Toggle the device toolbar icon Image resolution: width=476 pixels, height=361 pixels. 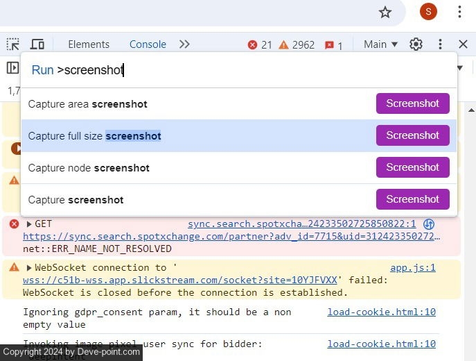[x=37, y=44]
